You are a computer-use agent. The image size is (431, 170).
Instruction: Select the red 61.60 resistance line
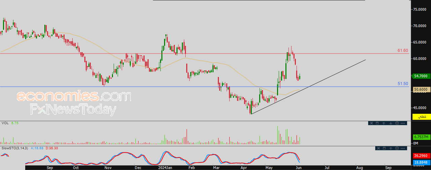(202, 54)
